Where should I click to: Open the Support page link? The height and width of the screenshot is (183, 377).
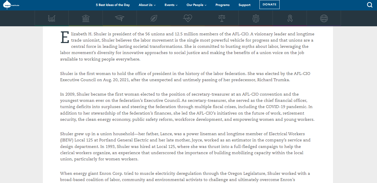click(x=244, y=5)
